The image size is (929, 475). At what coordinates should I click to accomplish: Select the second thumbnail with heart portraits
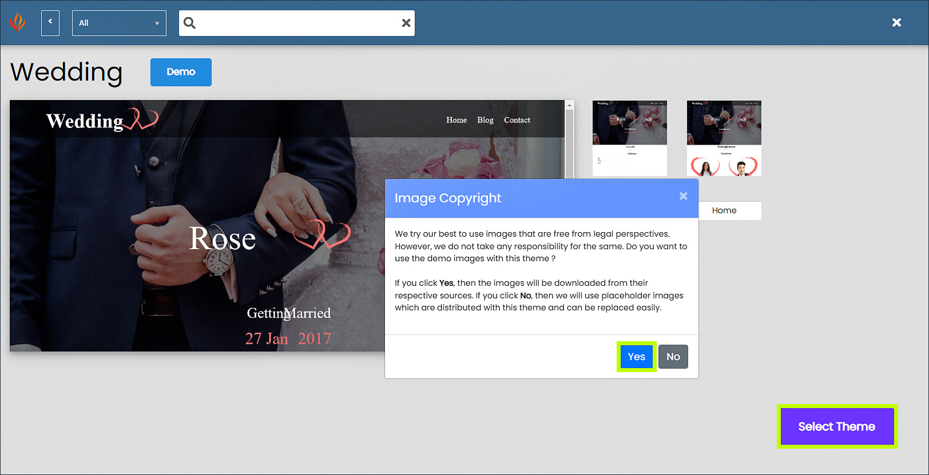(724, 138)
